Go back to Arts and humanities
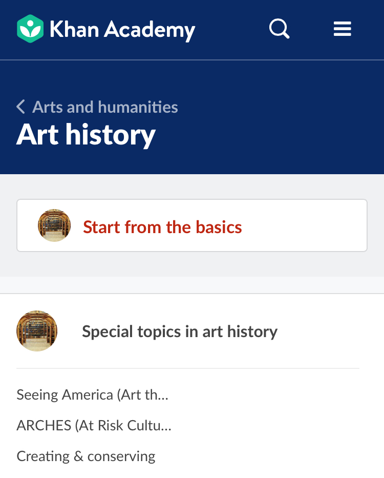The width and height of the screenshot is (384, 478). point(105,107)
